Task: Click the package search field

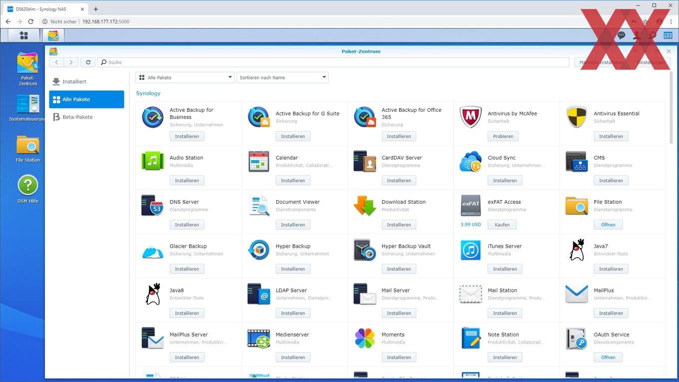Action: pos(334,62)
